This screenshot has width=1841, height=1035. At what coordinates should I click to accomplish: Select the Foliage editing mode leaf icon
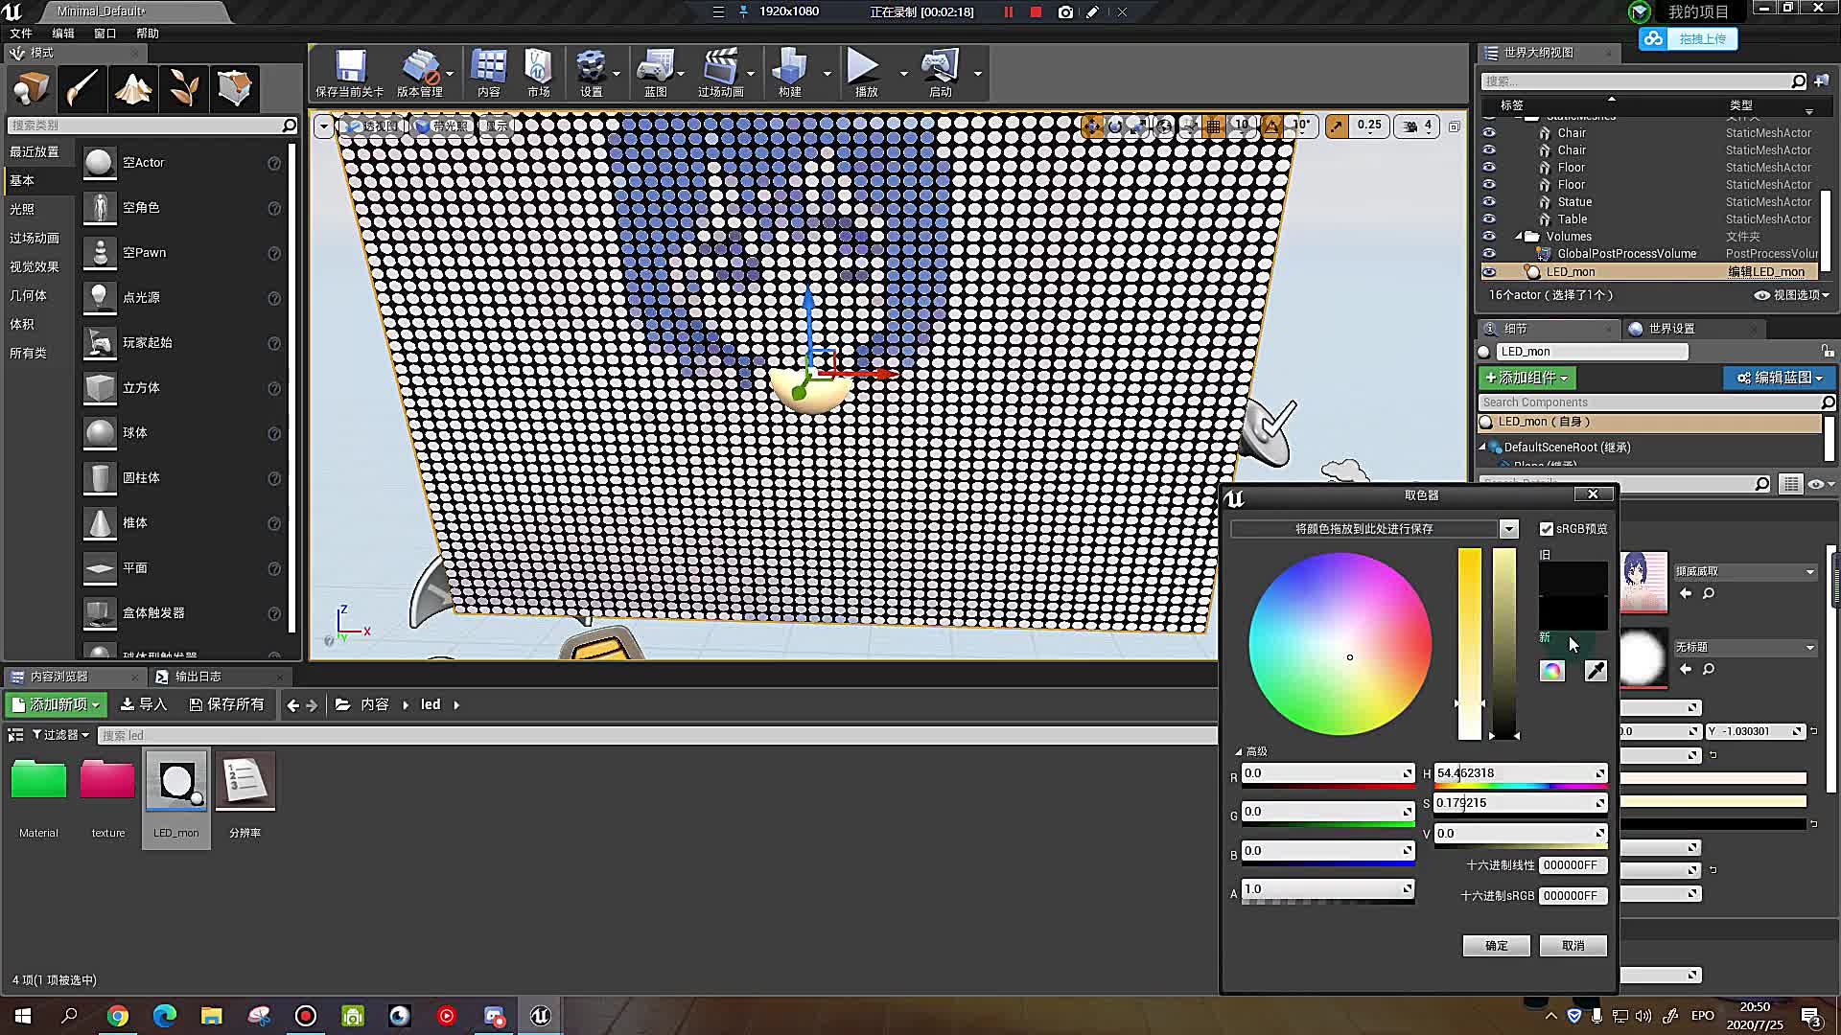pos(184,88)
